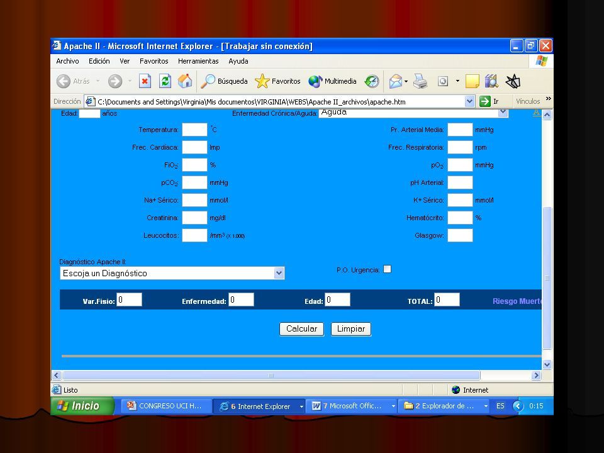Open the mail button dropdown arrow
Image resolution: width=604 pixels, height=453 pixels.
[406, 81]
